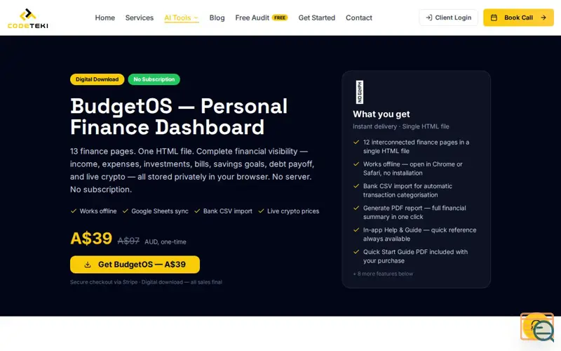The width and height of the screenshot is (561, 351).
Task: Open the Services page
Action: coord(139,18)
